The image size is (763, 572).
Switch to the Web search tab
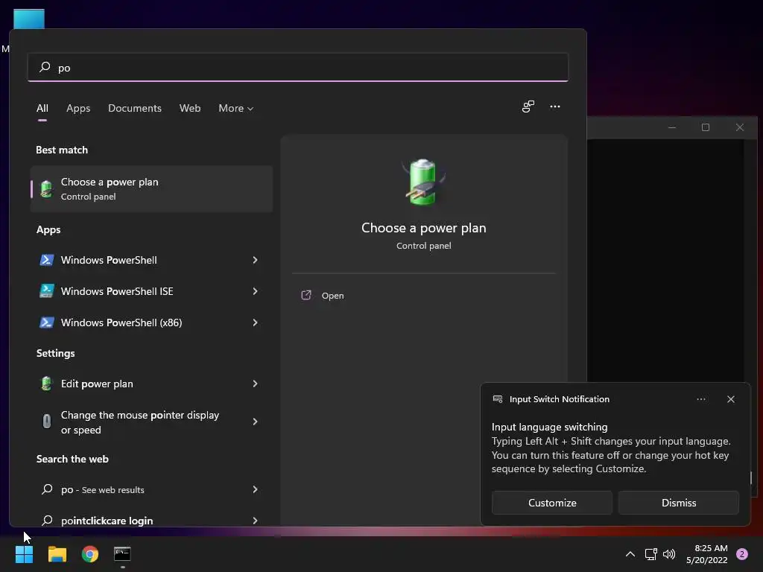coord(190,109)
